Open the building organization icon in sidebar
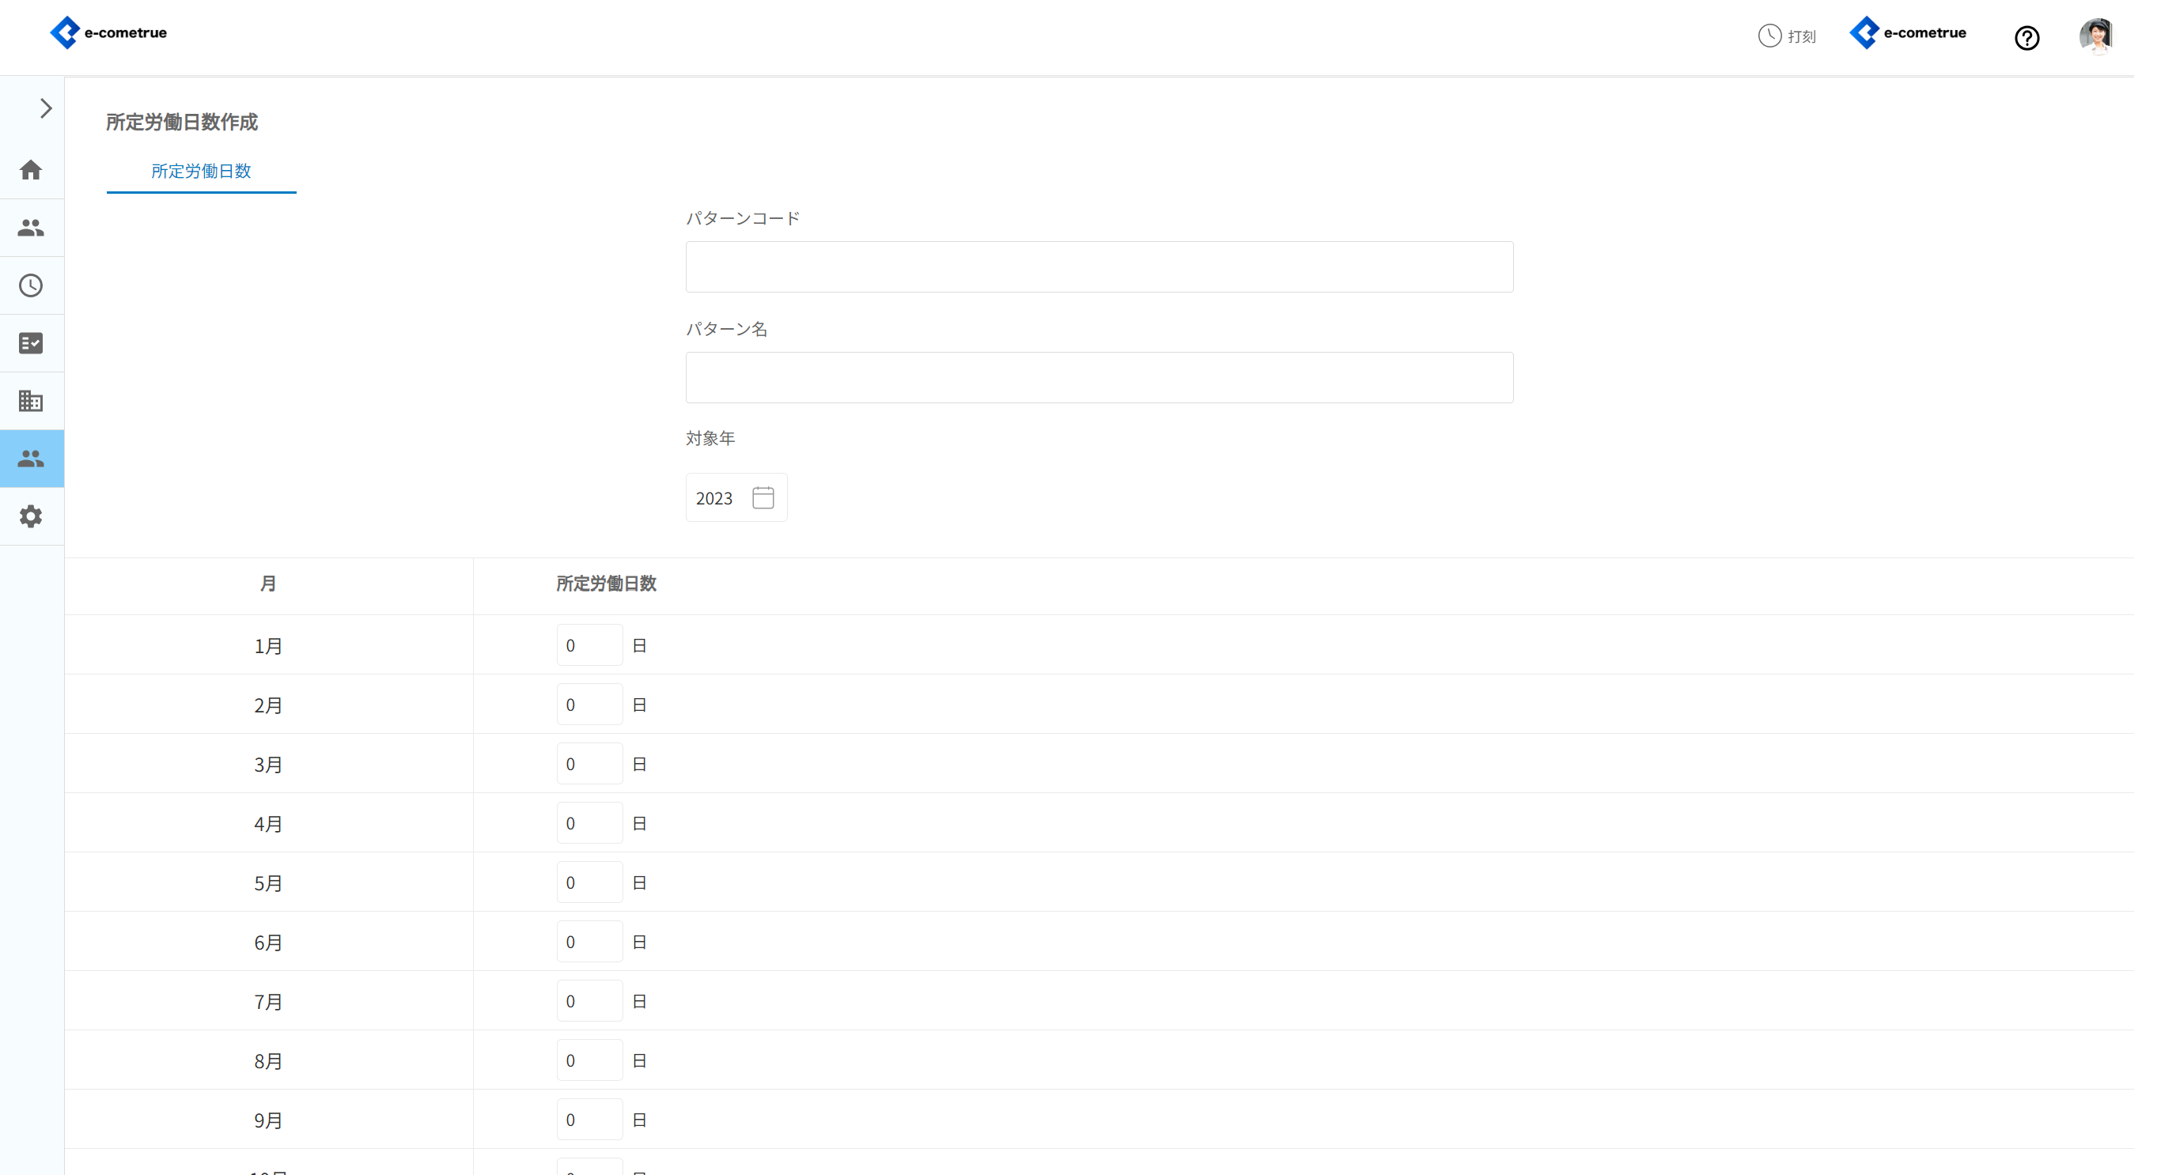Screen dimensions: 2161x1175 pyautogui.click(x=31, y=401)
